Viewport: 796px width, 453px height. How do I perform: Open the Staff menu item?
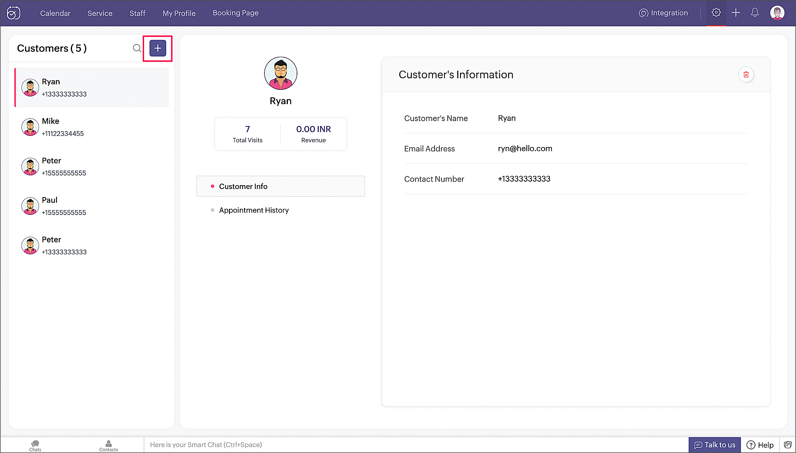pyautogui.click(x=138, y=13)
